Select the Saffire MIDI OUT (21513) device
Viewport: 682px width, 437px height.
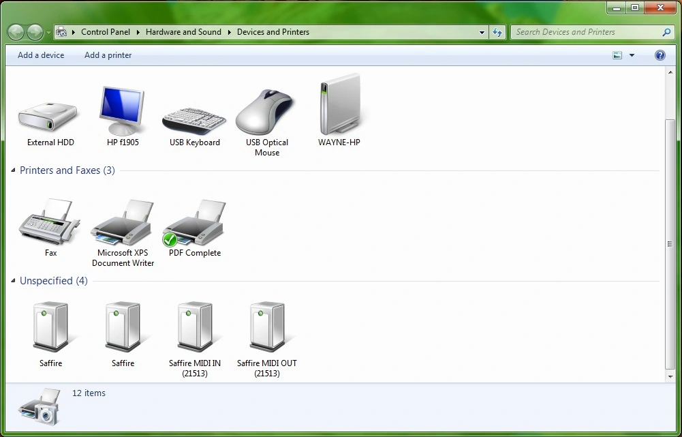point(267,327)
